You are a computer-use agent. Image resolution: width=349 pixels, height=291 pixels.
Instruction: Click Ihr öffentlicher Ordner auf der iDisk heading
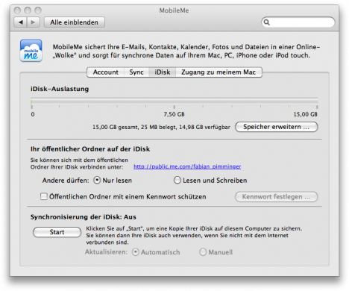(90, 149)
